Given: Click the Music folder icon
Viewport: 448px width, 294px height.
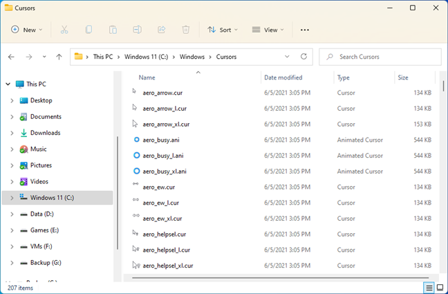Looking at the screenshot, I should click(x=24, y=149).
